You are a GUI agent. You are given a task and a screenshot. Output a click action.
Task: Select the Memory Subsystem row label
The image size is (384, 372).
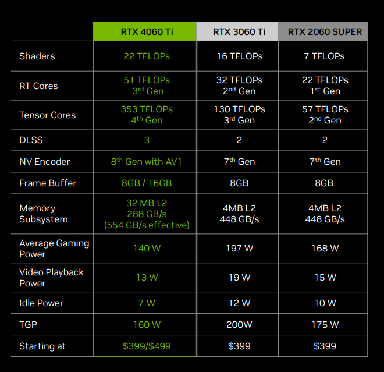tap(44, 214)
